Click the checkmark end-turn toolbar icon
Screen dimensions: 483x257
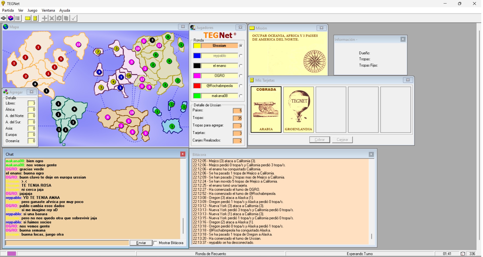click(x=74, y=18)
